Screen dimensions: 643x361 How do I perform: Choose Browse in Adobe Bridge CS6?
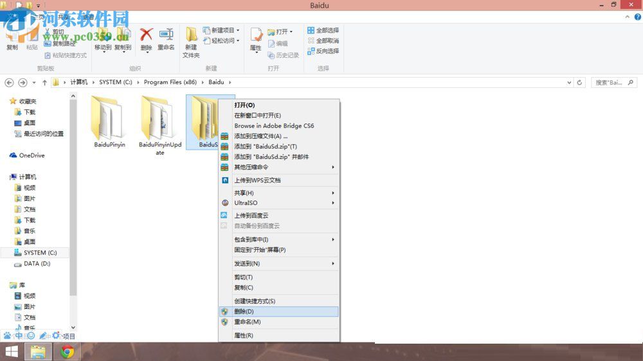[279, 126]
